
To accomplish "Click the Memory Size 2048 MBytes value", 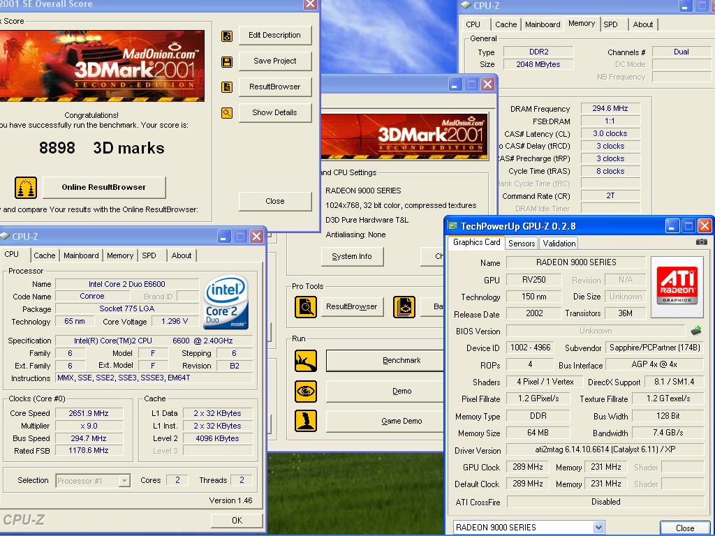I will 538,65.
